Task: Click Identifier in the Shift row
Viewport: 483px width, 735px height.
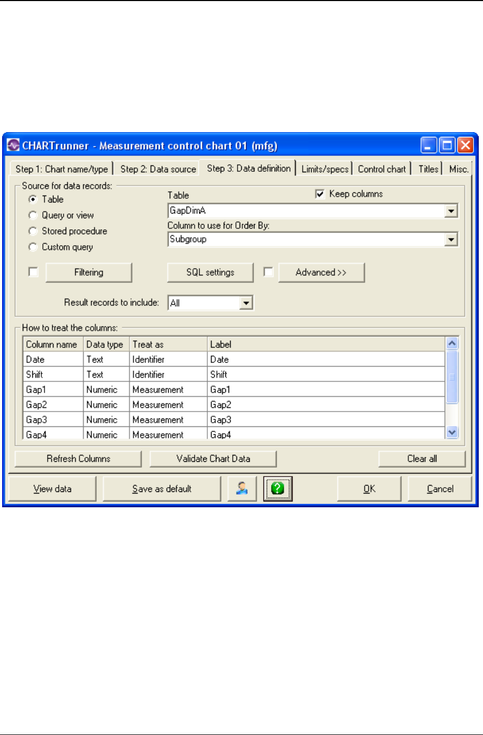Action: click(168, 375)
